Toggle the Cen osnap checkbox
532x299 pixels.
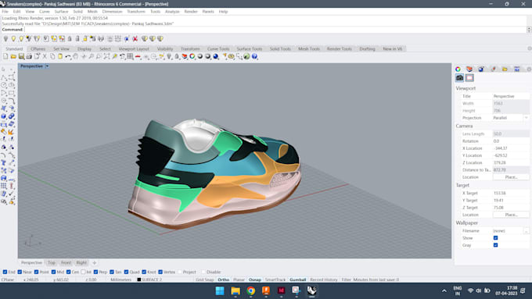[x=69, y=272]
